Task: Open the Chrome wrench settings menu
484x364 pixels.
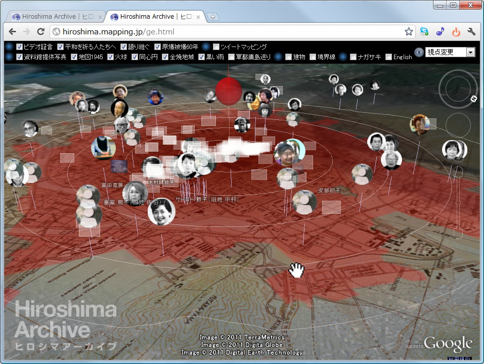Action: pyautogui.click(x=471, y=31)
